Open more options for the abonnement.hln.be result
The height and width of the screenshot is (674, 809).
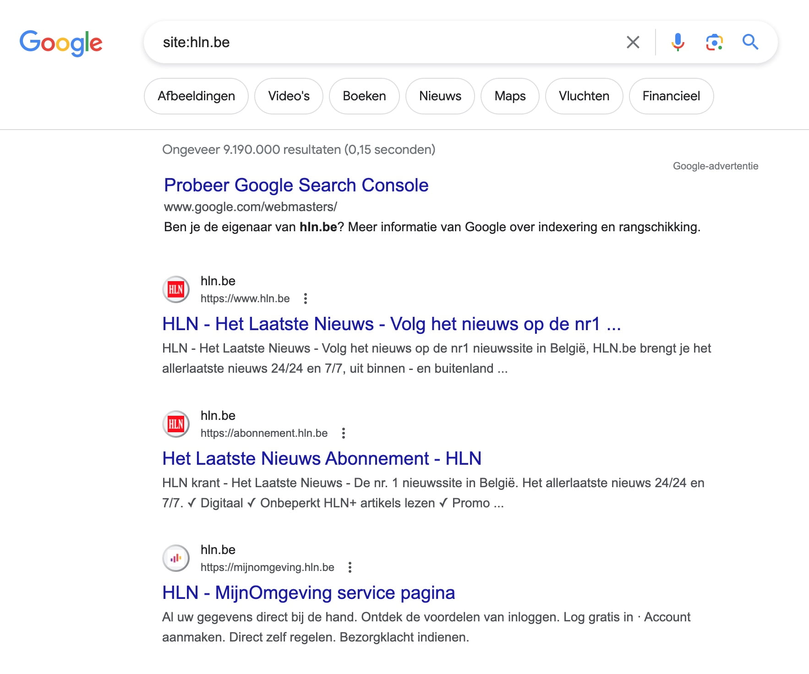pos(344,433)
